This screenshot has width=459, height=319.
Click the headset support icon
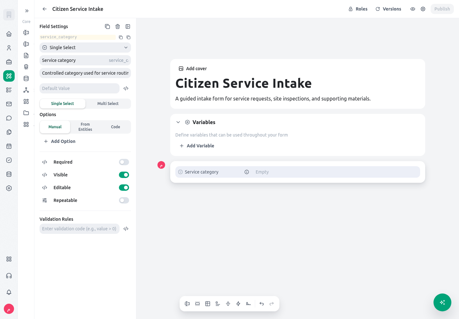pyautogui.click(x=9, y=276)
